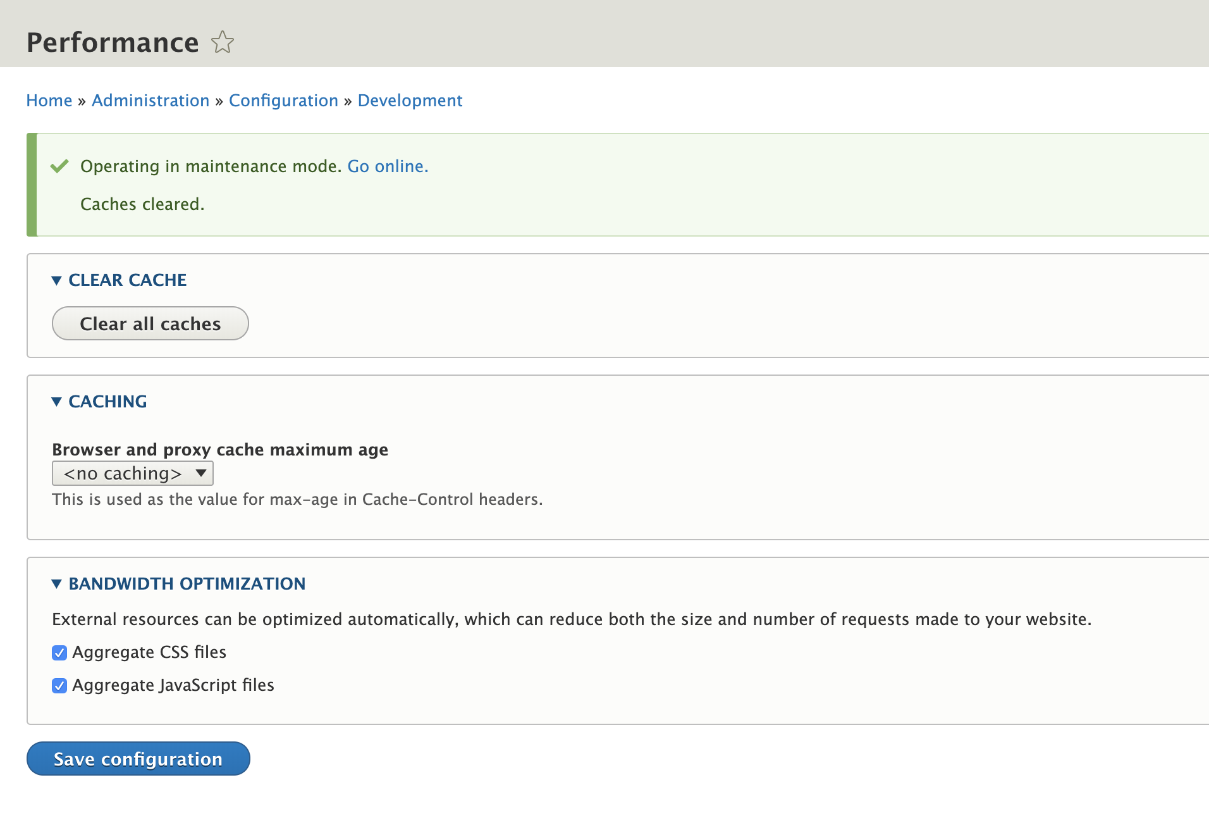
Task: Collapse Caching section via triangle arrow
Action: point(56,402)
